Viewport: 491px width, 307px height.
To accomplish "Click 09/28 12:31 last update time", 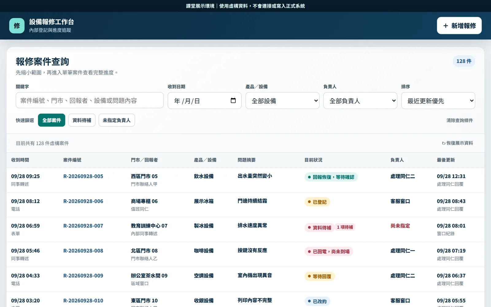I will pos(451,176).
